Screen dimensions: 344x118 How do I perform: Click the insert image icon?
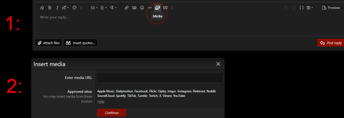[x=134, y=8]
